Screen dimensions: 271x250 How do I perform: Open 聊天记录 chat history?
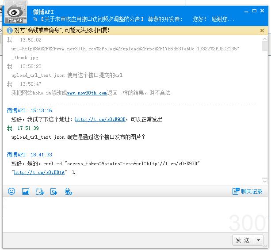(x=247, y=191)
